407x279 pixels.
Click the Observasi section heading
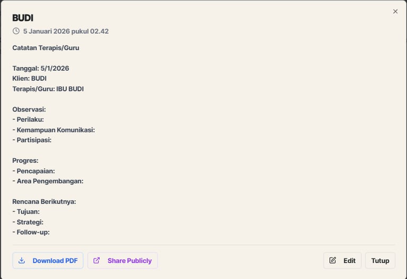(29, 109)
